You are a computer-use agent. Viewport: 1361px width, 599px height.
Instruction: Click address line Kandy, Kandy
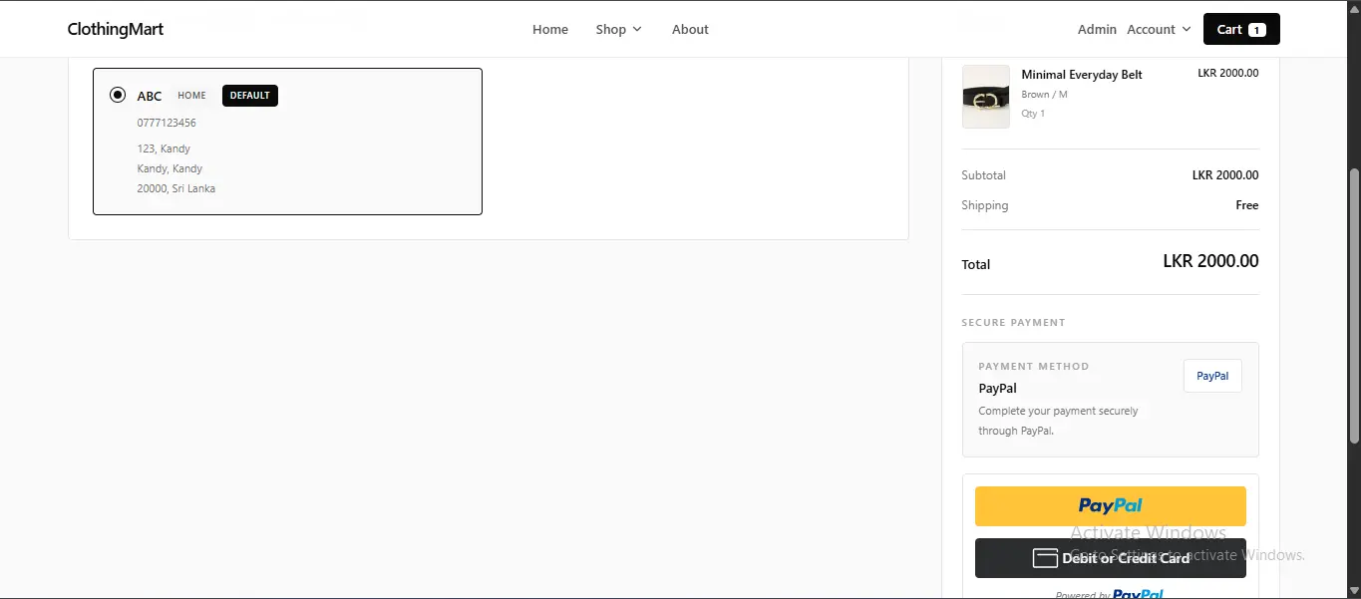click(x=170, y=168)
